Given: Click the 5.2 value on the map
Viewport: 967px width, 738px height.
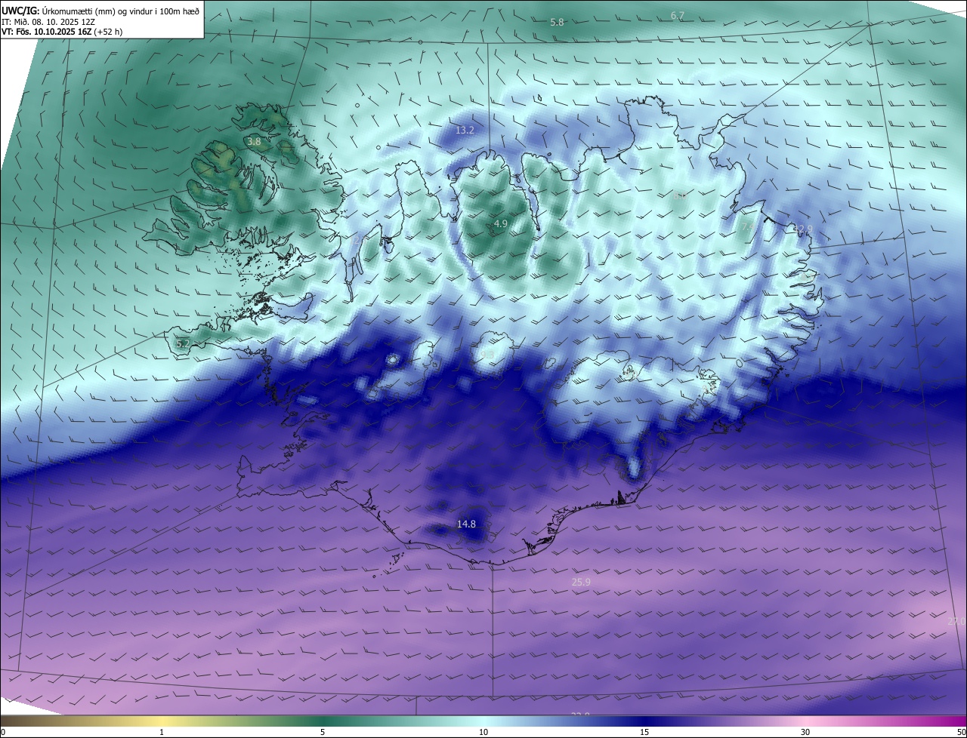Looking at the screenshot, I should pos(183,344).
